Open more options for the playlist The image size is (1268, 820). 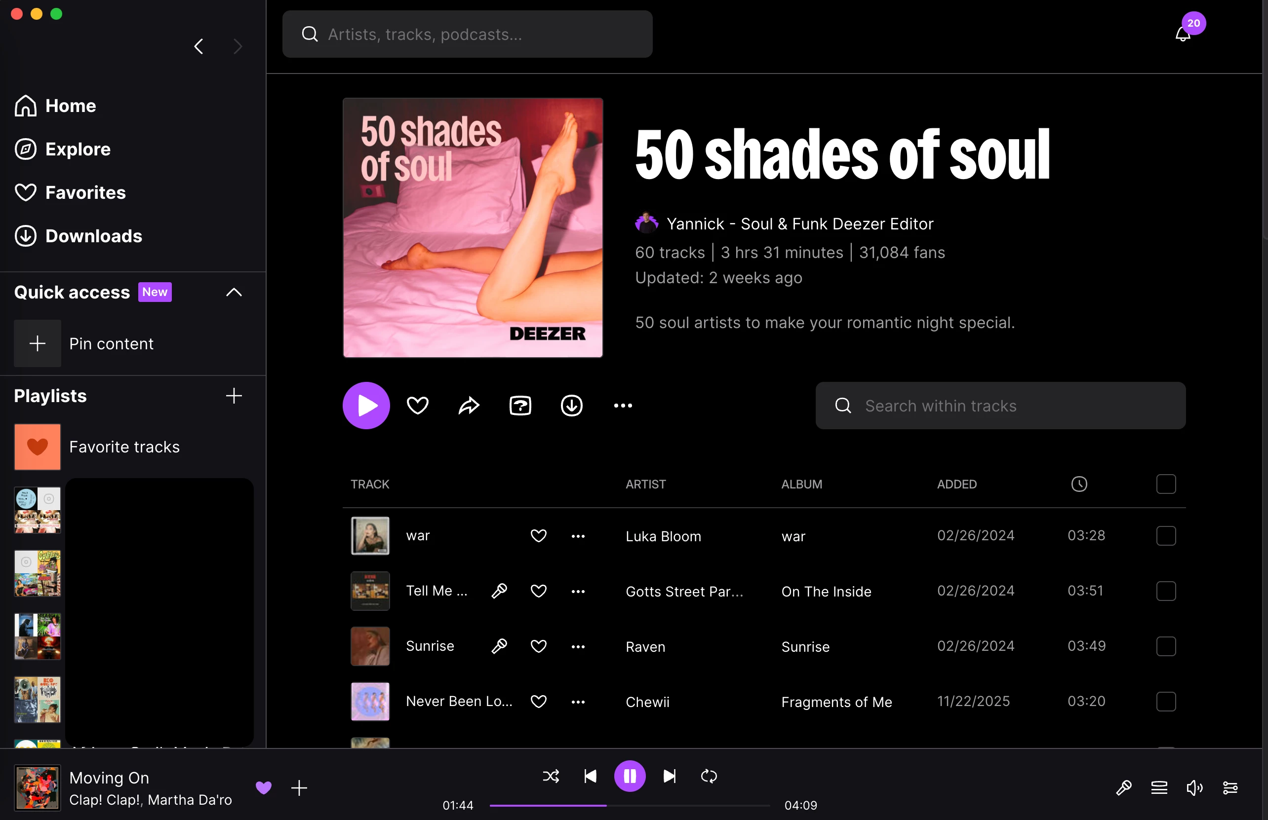pyautogui.click(x=623, y=406)
